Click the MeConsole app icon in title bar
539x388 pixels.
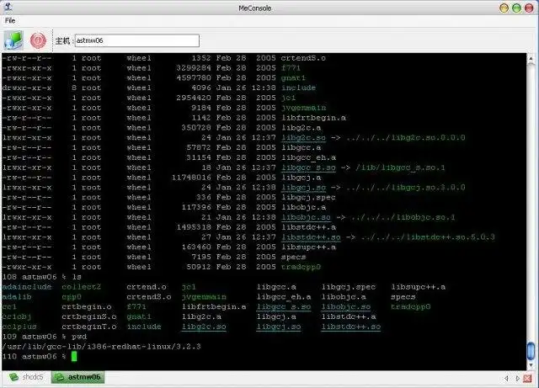[x=8, y=7]
